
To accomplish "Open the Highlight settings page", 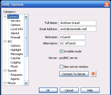I will click(x=16, y=50).
